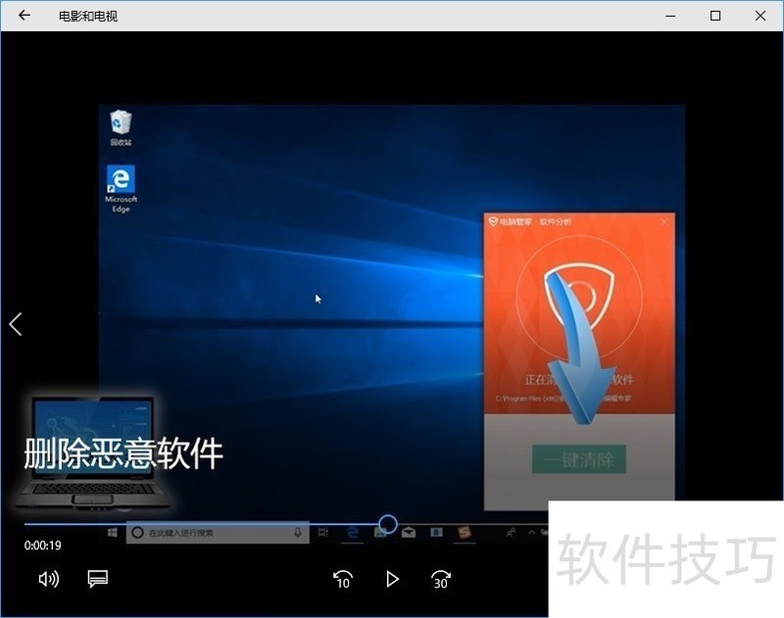The image size is (784, 618).
Task: Click the 0:00:19 elapsed time label
Action: 43,546
